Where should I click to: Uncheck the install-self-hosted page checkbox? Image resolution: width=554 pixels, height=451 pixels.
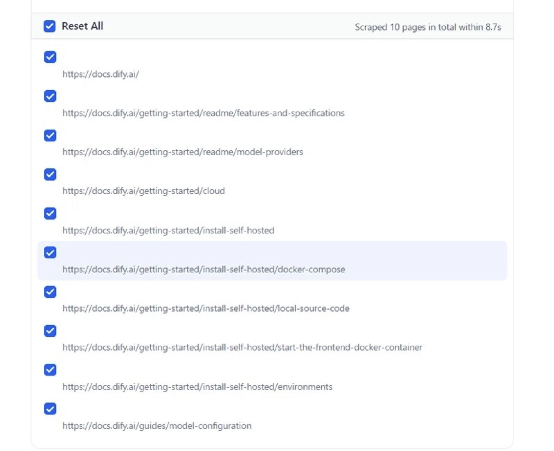click(x=50, y=213)
